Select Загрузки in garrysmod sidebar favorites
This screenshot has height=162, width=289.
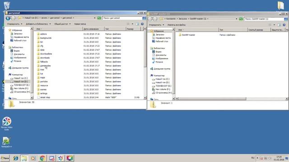pos(17,34)
